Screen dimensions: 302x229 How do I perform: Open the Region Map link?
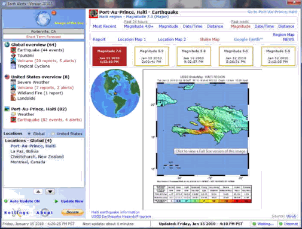(x=283, y=35)
